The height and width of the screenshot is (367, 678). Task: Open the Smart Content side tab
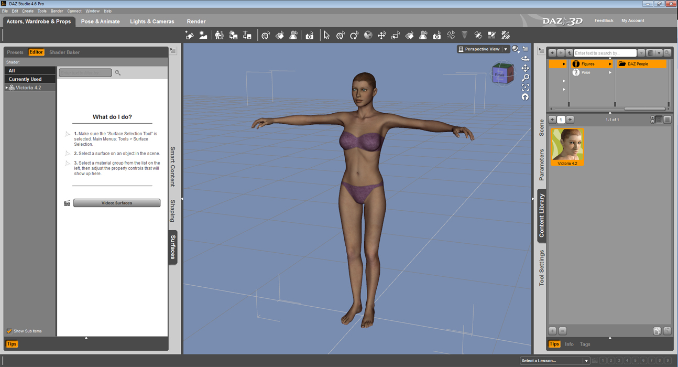point(172,166)
